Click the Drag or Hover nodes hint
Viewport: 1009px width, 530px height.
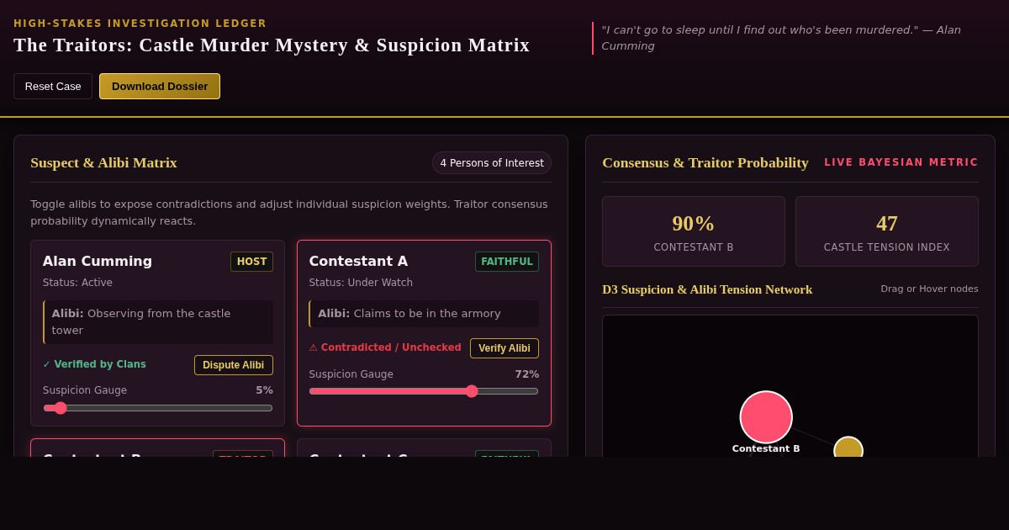point(929,289)
